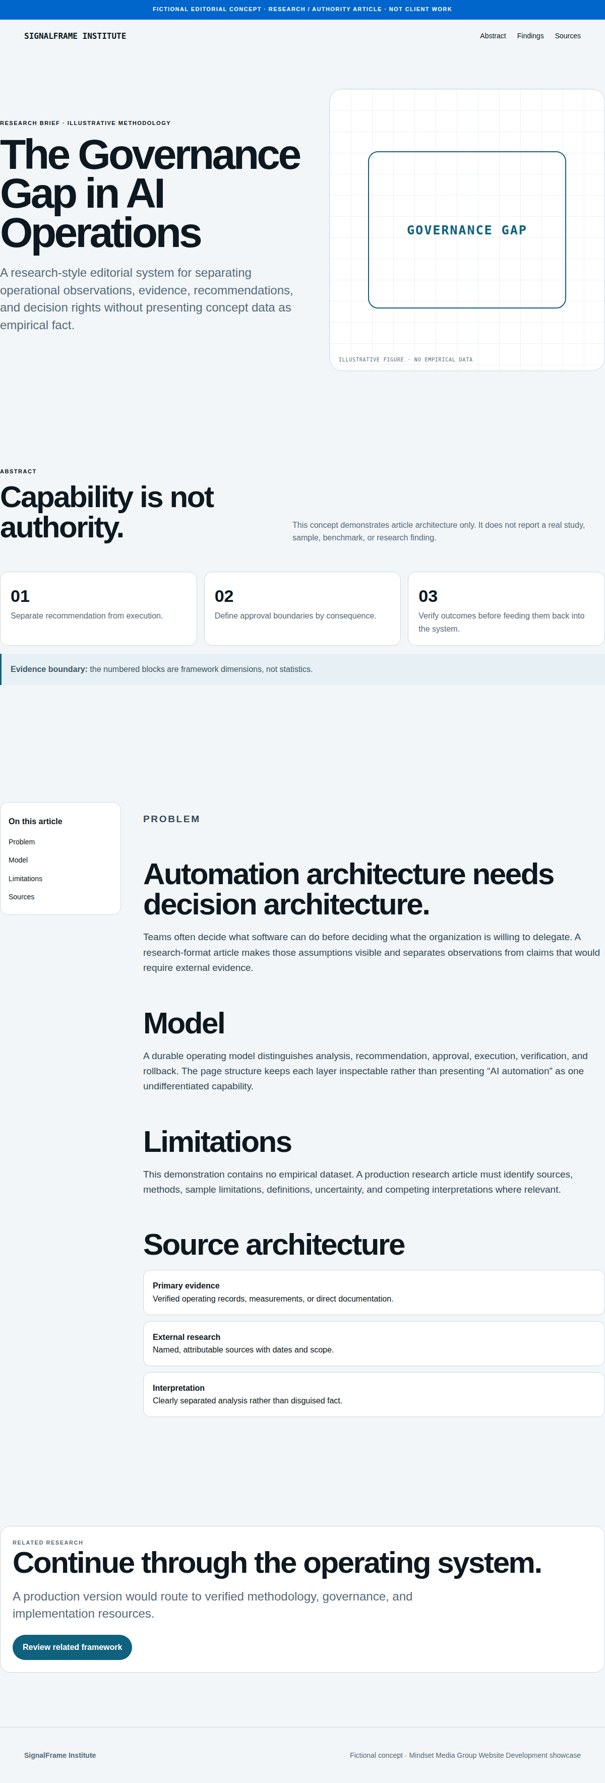The width and height of the screenshot is (605, 1783).
Task: Click the 'Fictional editorial concept' top banner text
Action: tap(302, 9)
